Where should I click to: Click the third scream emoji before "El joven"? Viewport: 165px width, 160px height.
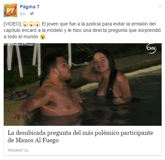[x=37, y=24]
